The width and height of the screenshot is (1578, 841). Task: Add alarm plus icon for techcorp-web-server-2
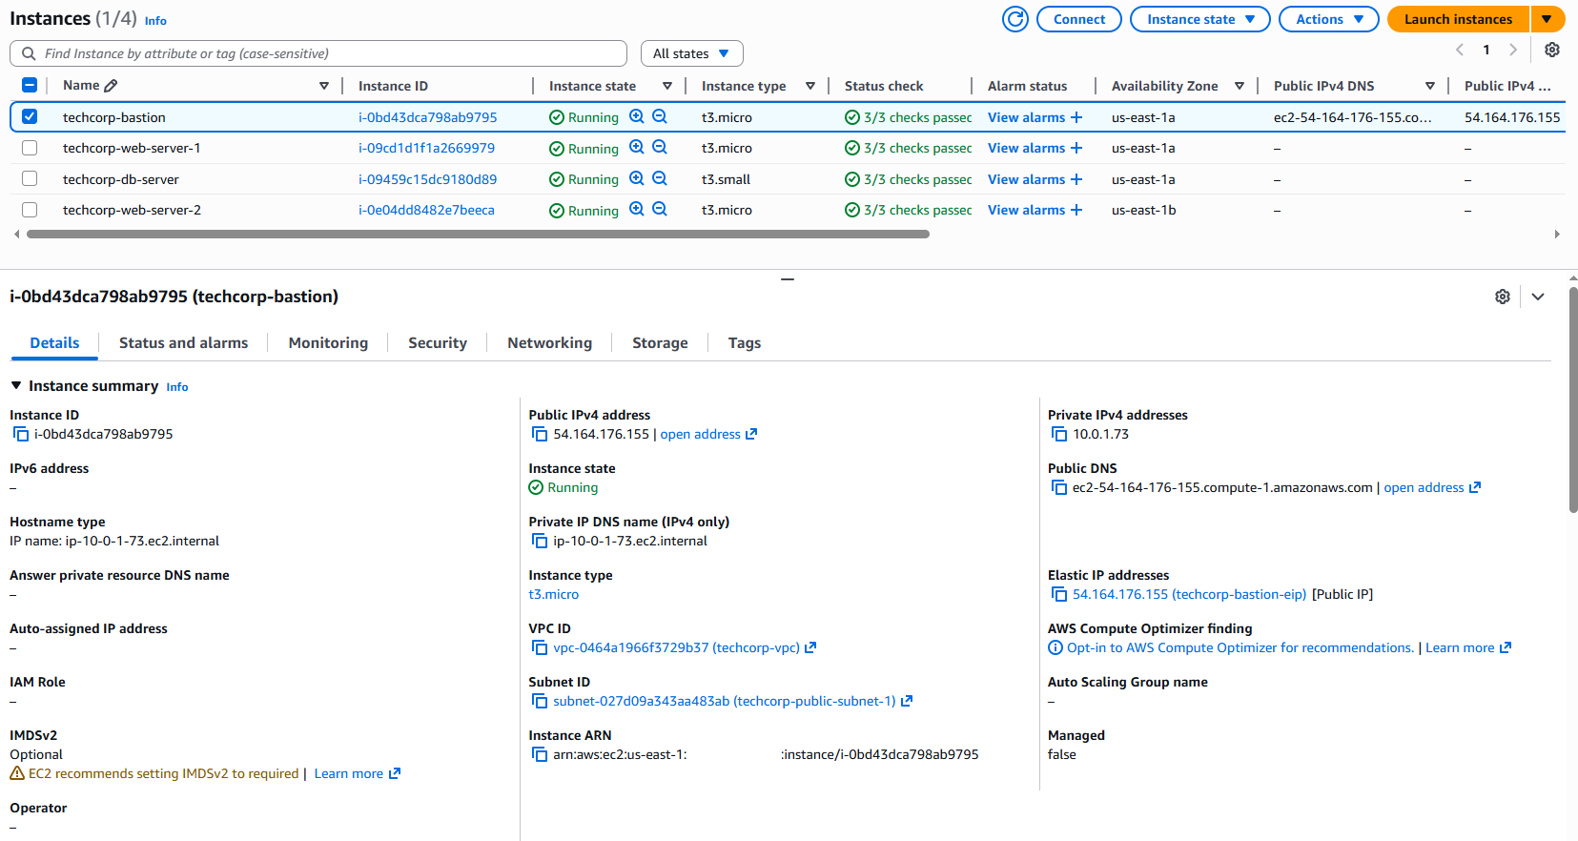(1076, 210)
